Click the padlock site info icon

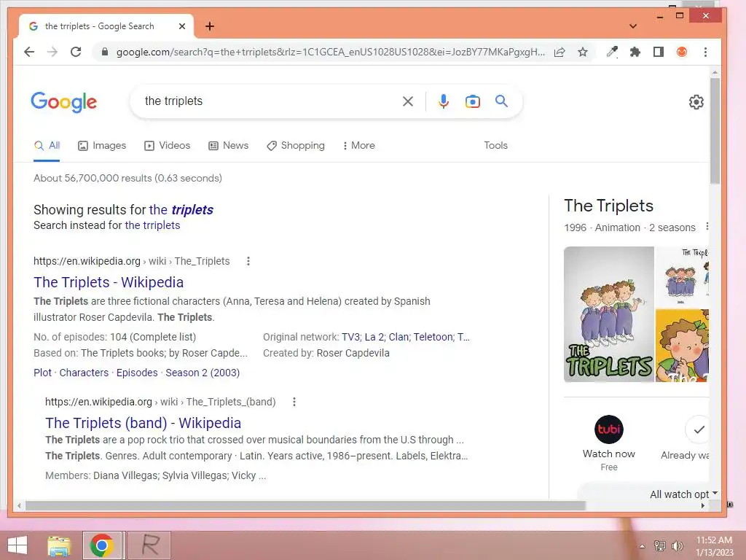(x=105, y=52)
